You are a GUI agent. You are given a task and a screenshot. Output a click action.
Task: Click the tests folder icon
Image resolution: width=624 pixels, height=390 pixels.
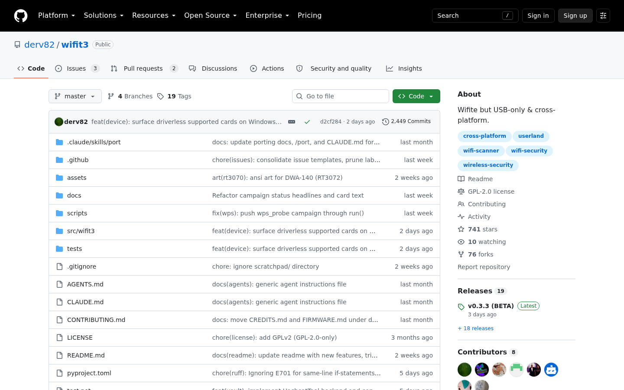pos(59,249)
